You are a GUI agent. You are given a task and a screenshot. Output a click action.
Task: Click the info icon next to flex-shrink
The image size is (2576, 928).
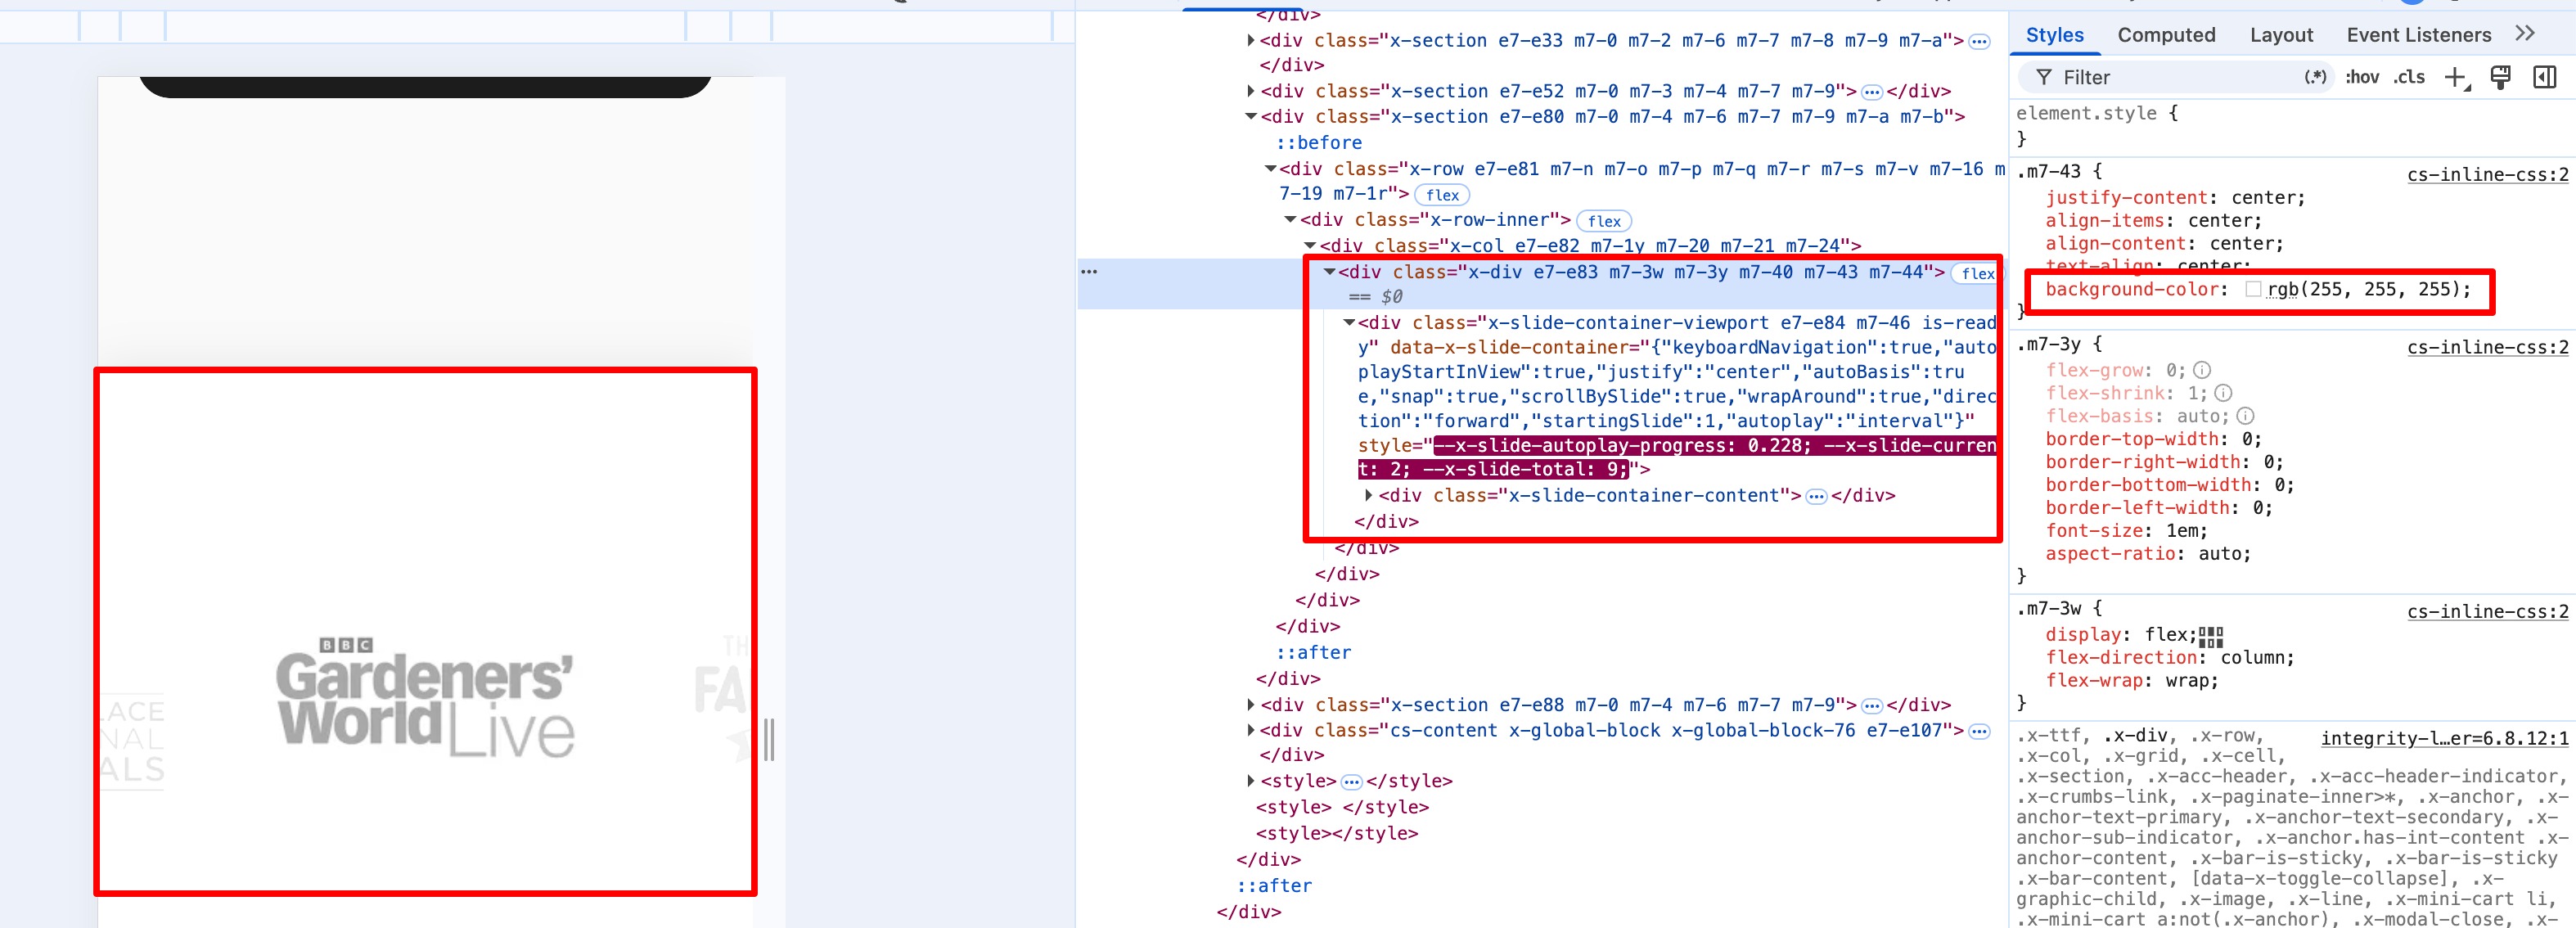2223,393
